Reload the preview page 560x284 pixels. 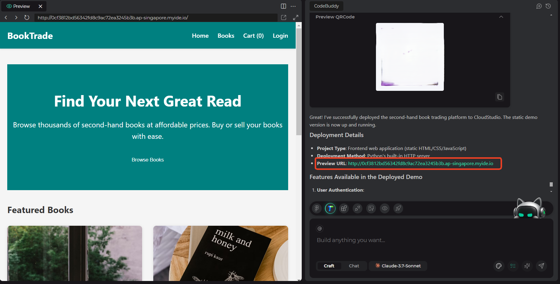tap(27, 18)
